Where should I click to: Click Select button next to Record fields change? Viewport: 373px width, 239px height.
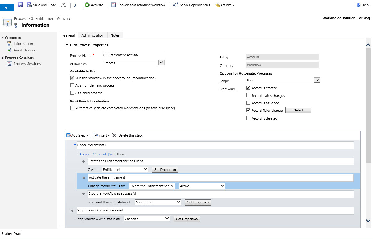[298, 110]
